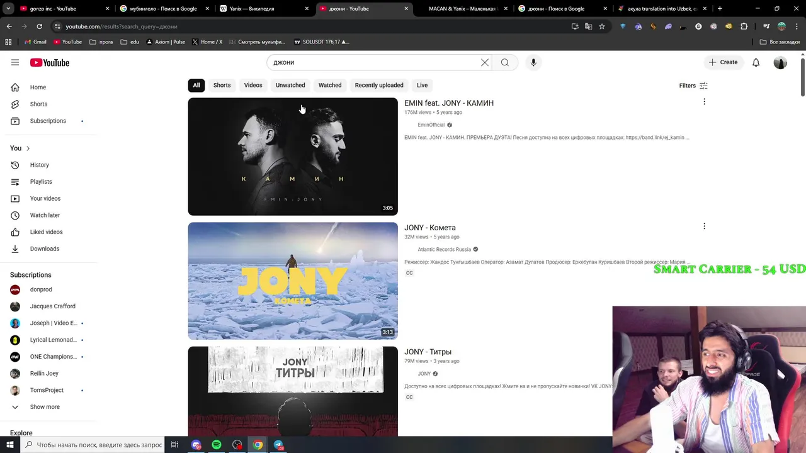The width and height of the screenshot is (806, 453).
Task: Click the КАМИН video thumbnail
Action: point(293,157)
